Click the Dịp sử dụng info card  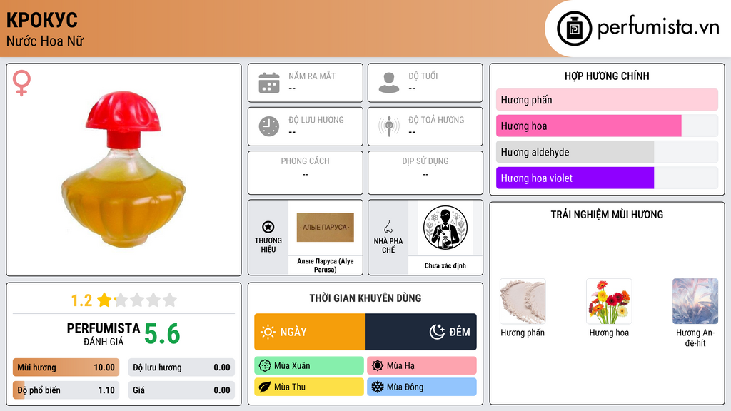point(425,173)
